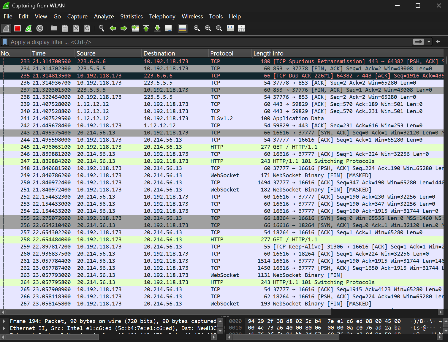Save this capture file icon
Image resolution: width=448 pixels, height=342 pixels.
coord(65,28)
